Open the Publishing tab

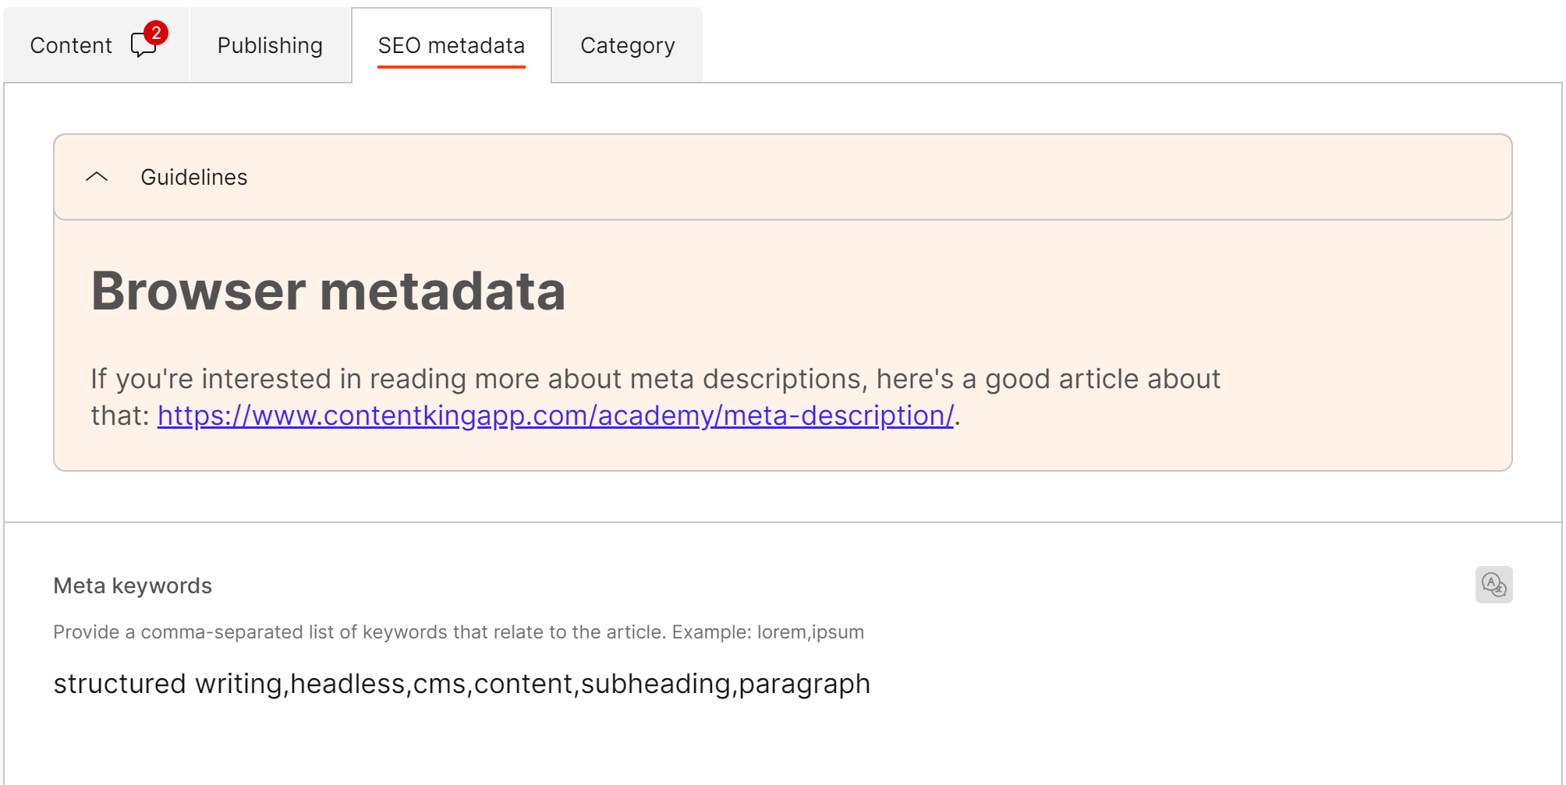coord(270,45)
